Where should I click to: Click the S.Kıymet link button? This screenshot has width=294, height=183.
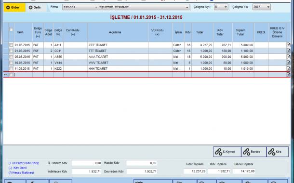tap(227, 152)
